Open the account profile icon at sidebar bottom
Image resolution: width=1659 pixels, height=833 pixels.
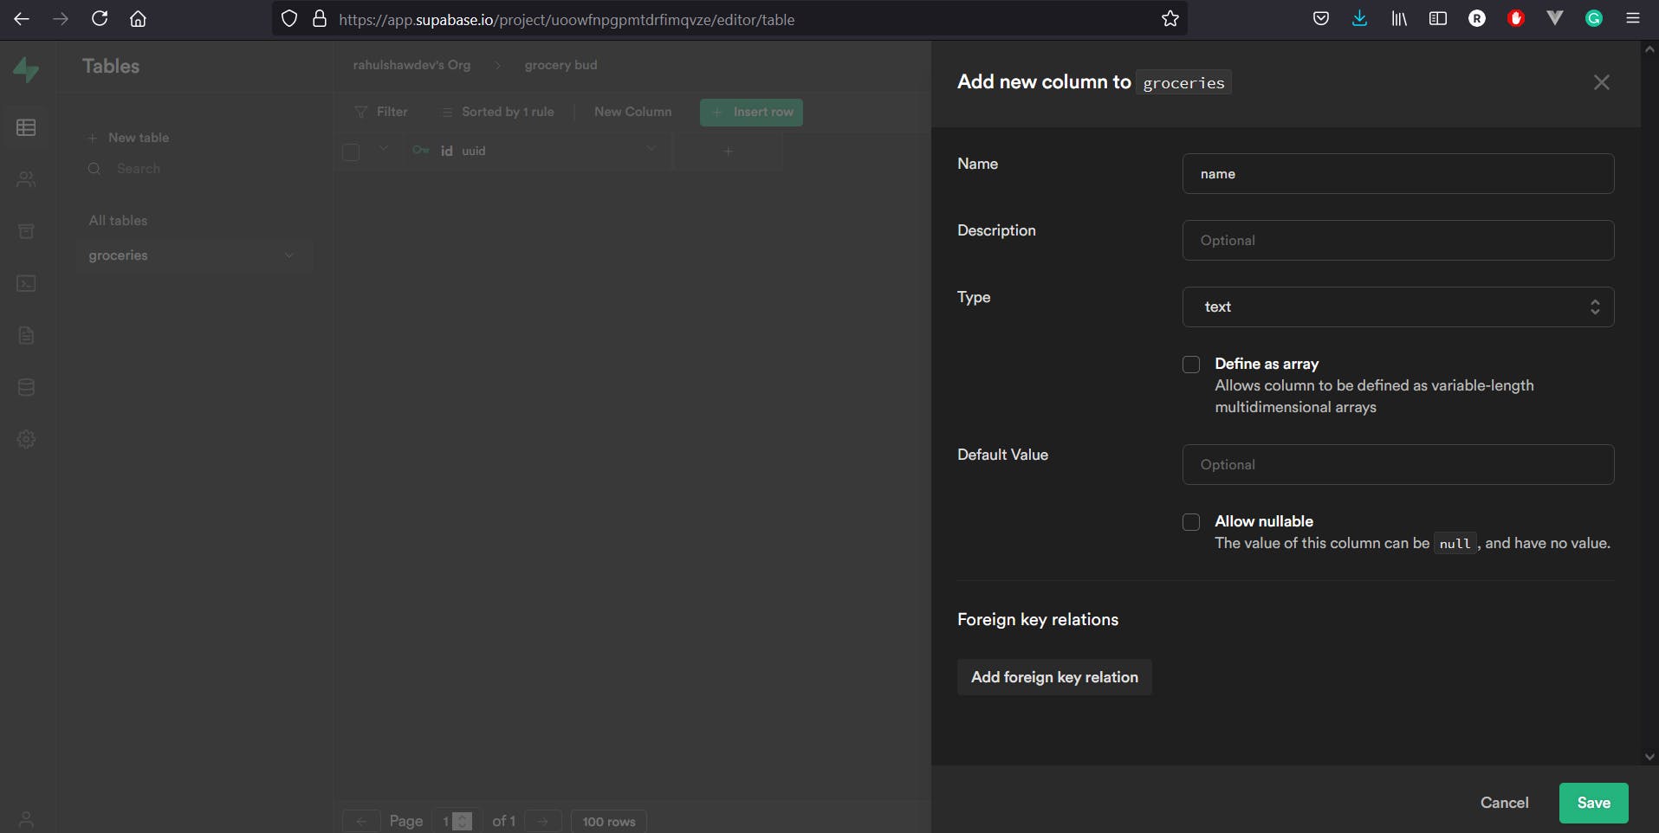click(26, 819)
